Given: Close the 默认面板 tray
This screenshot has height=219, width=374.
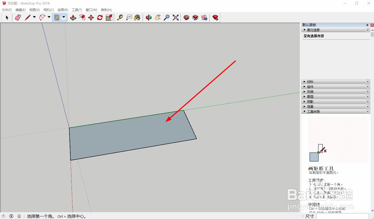Looking at the screenshot, I should click(372, 25).
